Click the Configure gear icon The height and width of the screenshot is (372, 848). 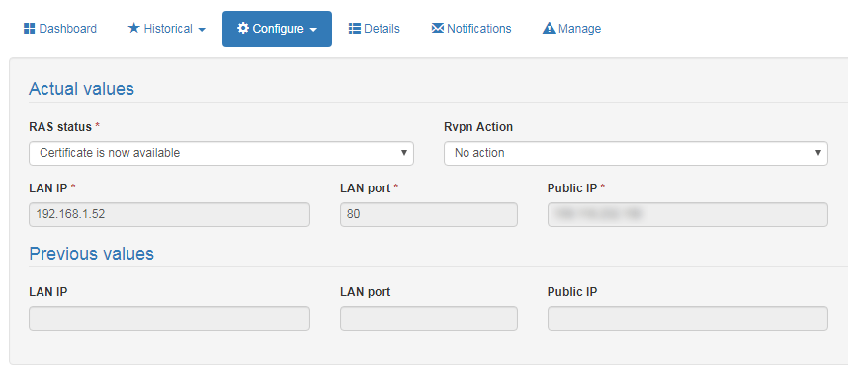coord(243,28)
